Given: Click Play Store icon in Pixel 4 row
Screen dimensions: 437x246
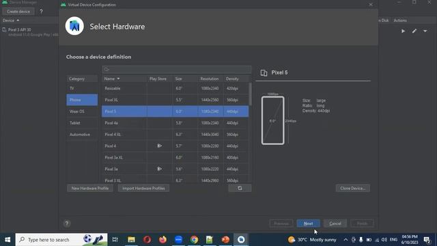Looking at the screenshot, I should pyautogui.click(x=159, y=146).
